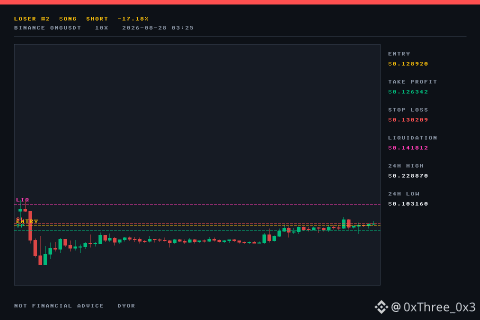Click the 24H low value $0.103160
Screen dimensions: 480x320
[x=408, y=204]
